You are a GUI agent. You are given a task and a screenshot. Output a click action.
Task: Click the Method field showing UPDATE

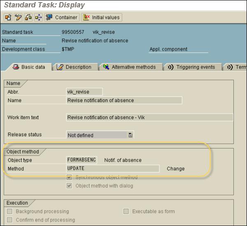[x=112, y=169]
